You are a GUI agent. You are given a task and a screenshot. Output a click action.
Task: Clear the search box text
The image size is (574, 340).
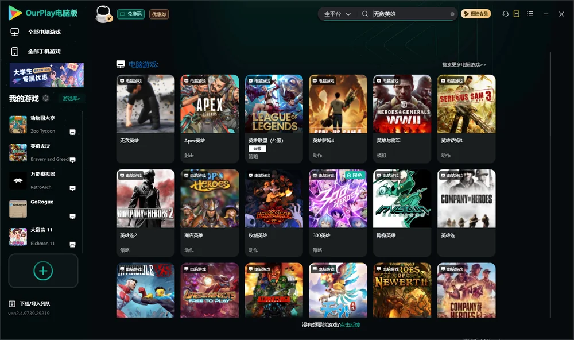[x=452, y=14]
